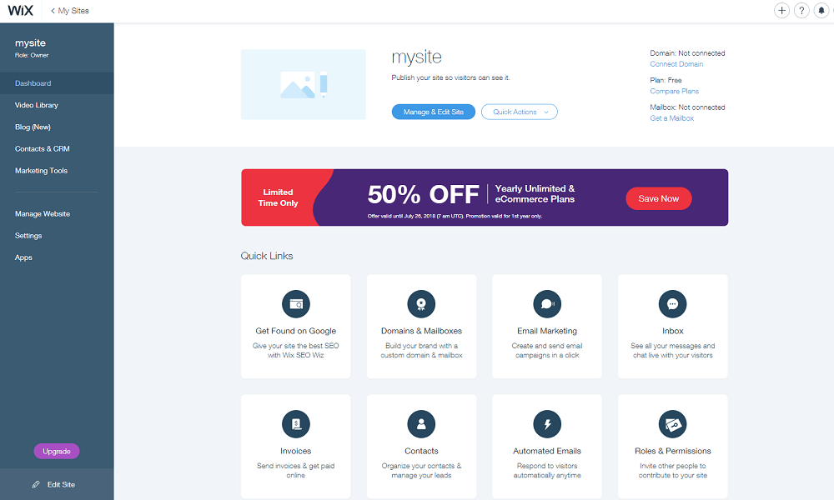Click the Quick Links heading
This screenshot has width=834, height=500.
[267, 256]
